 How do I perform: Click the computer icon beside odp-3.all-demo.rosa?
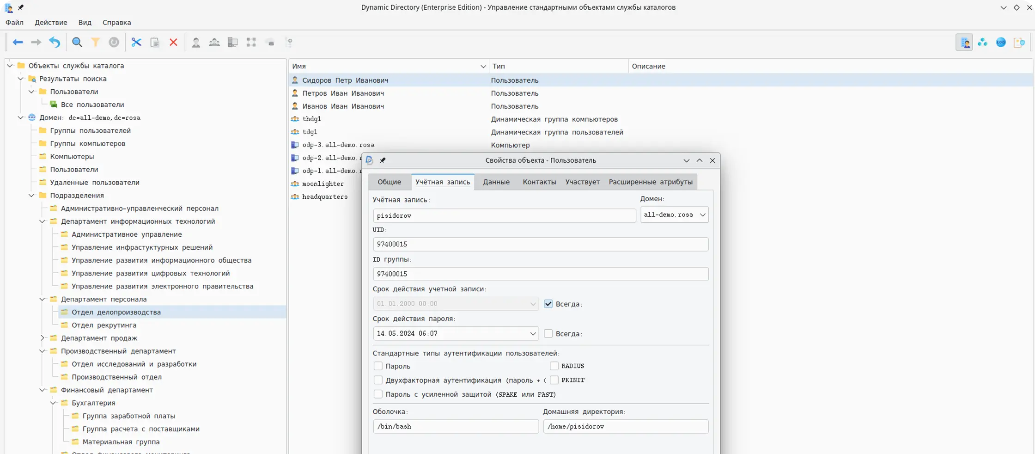[x=295, y=145]
